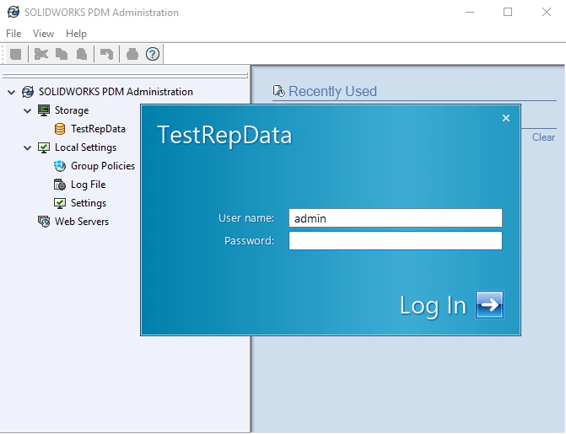This screenshot has height=434, width=566.
Task: Click the Recently Used heading text
Action: (332, 91)
